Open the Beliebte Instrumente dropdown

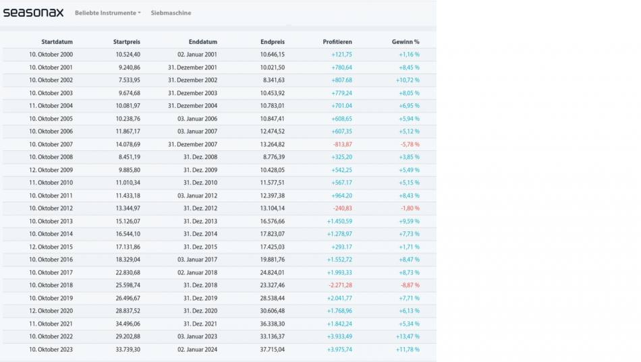point(107,13)
